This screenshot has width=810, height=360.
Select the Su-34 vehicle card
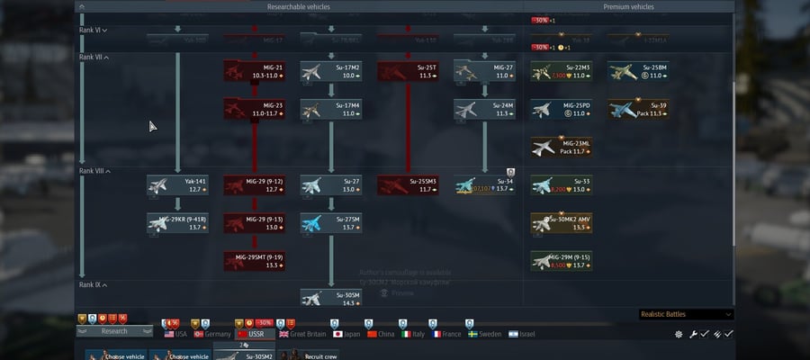[x=484, y=184]
